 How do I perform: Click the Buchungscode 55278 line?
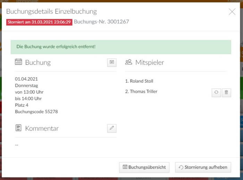coord(36,111)
